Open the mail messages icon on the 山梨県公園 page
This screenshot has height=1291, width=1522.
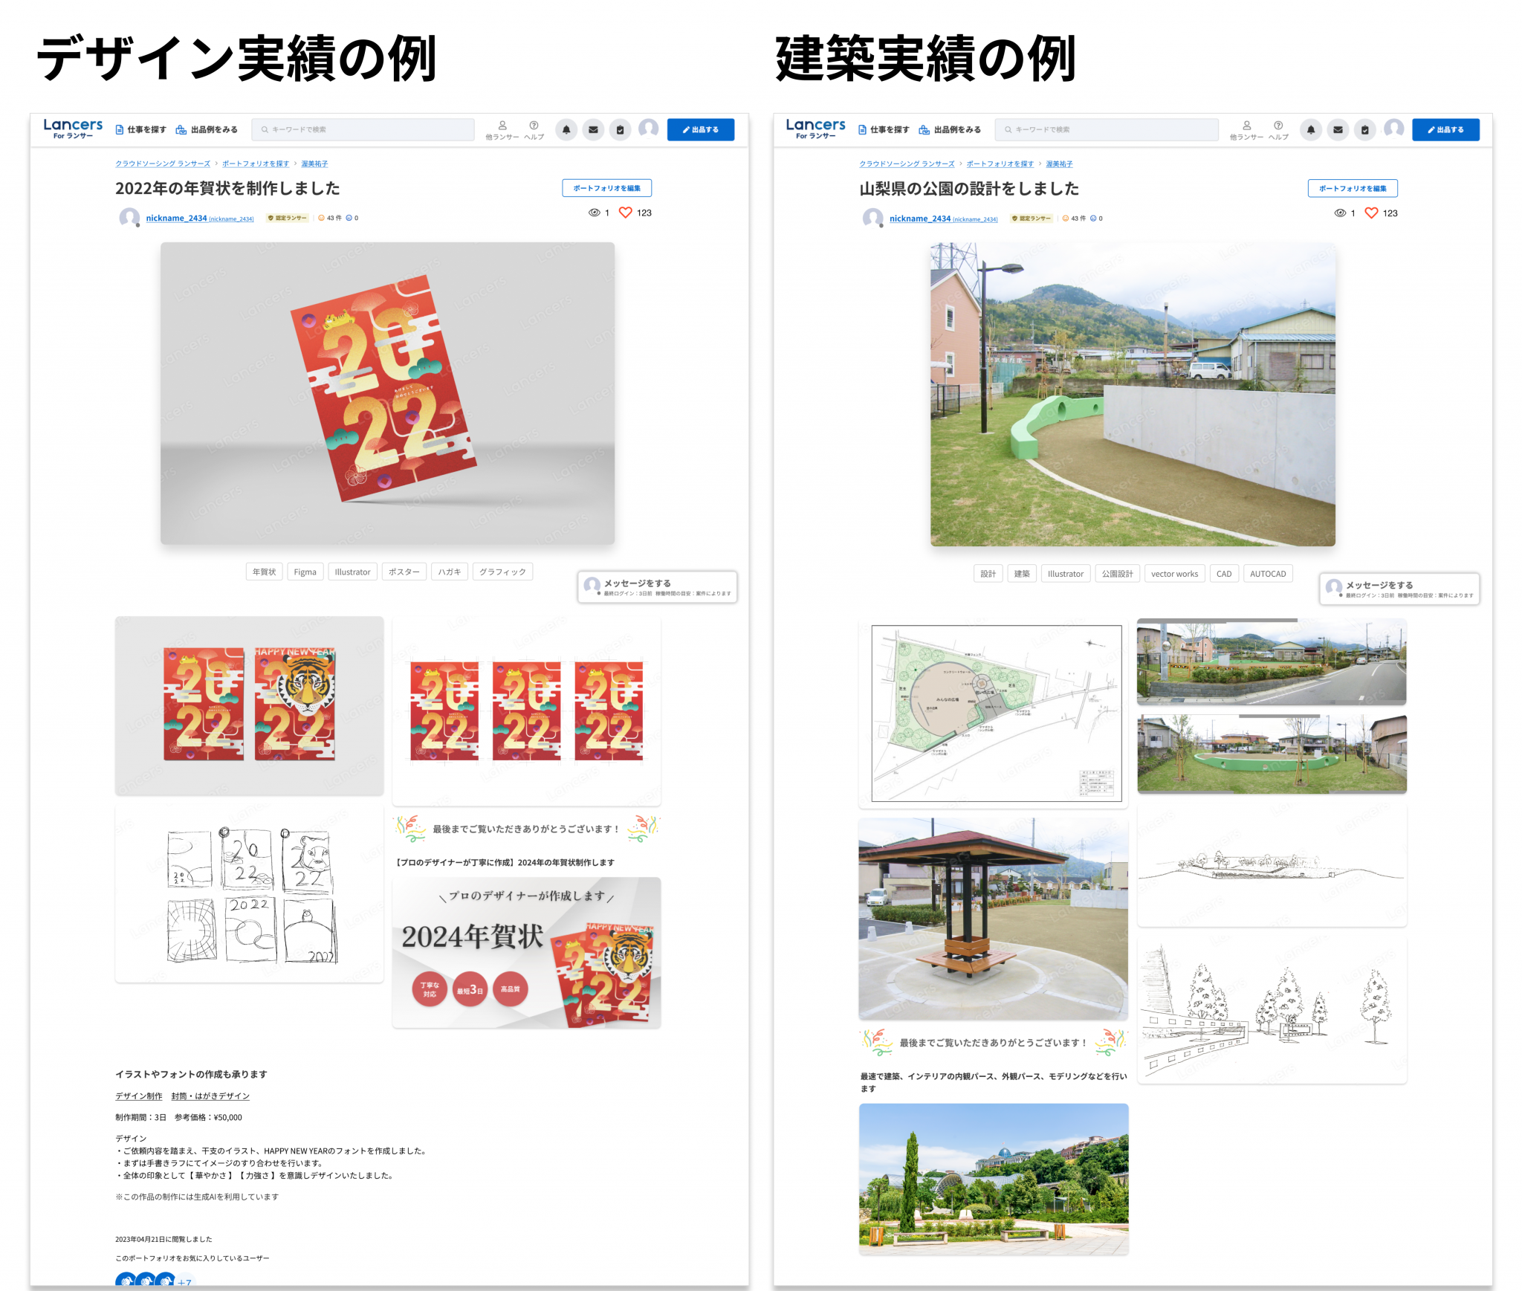(x=1338, y=129)
